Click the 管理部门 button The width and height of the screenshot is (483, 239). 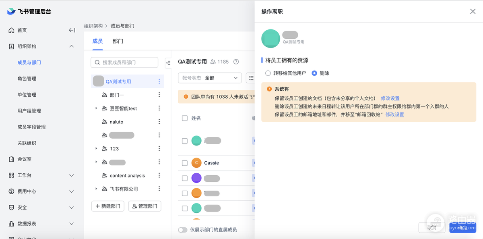tap(145, 206)
